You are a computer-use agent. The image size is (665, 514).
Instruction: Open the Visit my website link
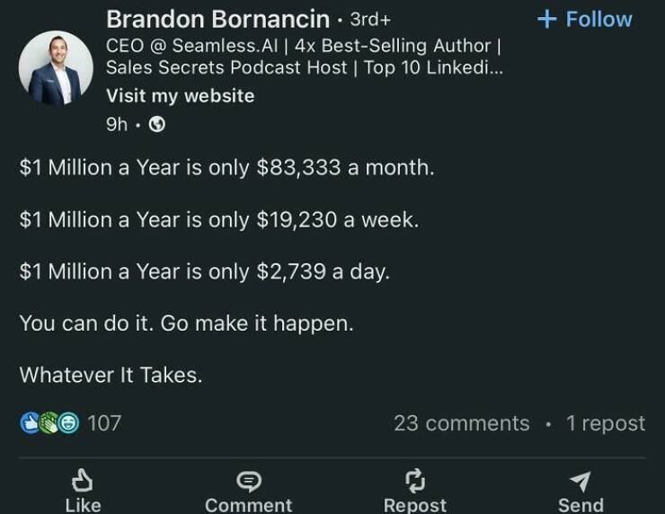(181, 96)
